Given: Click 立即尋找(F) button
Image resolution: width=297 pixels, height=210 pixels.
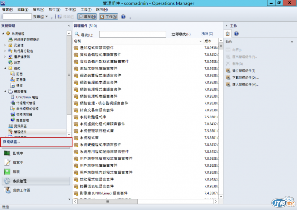Looking at the screenshot, I should pyautogui.click(x=181, y=34).
